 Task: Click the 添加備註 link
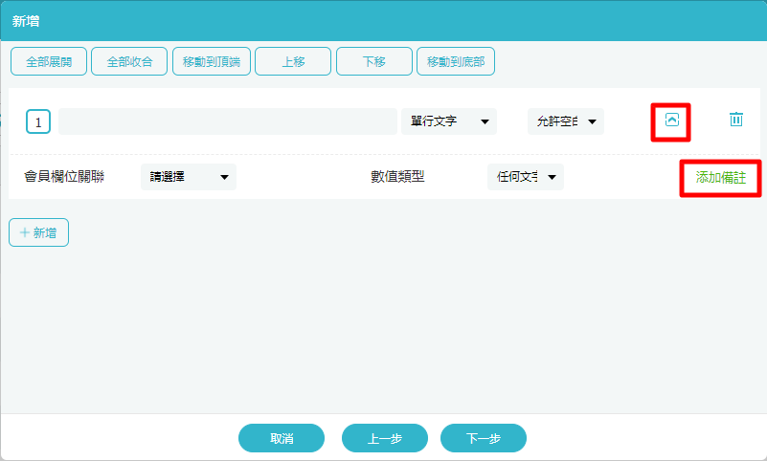[720, 177]
